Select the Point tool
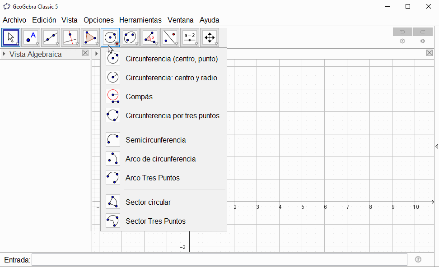Viewport: 439px width, 267px height. (x=31, y=37)
